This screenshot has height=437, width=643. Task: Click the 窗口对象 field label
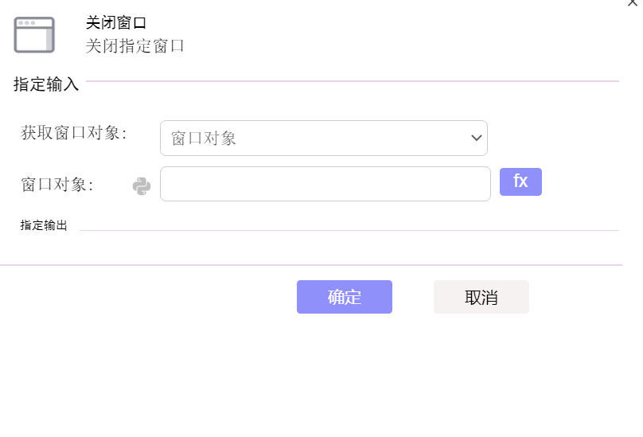(x=57, y=185)
